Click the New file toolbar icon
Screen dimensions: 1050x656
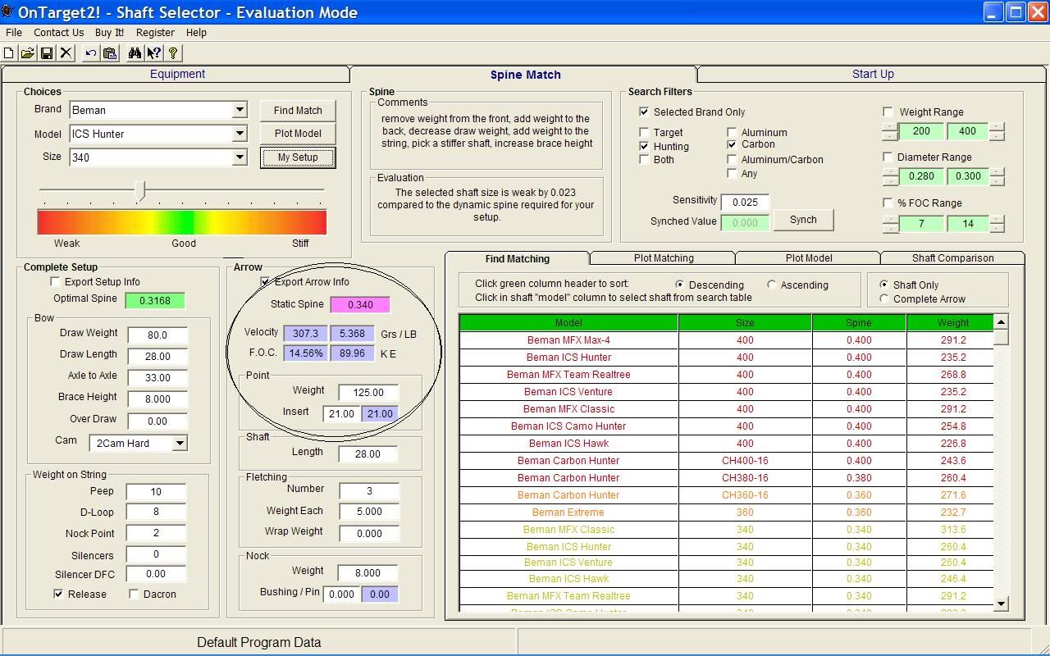(x=9, y=53)
